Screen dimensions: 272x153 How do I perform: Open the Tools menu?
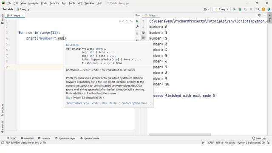point(72,3)
